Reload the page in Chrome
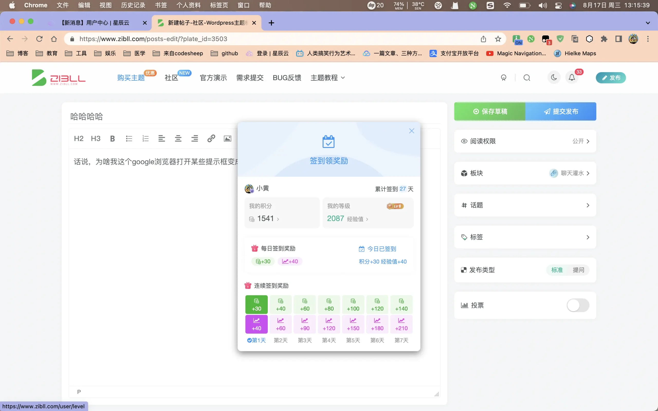Screen dimensions: 658x411 pyautogui.click(x=39, y=39)
